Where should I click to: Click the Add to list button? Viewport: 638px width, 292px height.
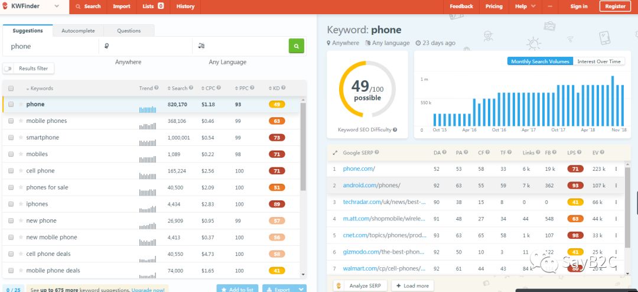pos(237,289)
